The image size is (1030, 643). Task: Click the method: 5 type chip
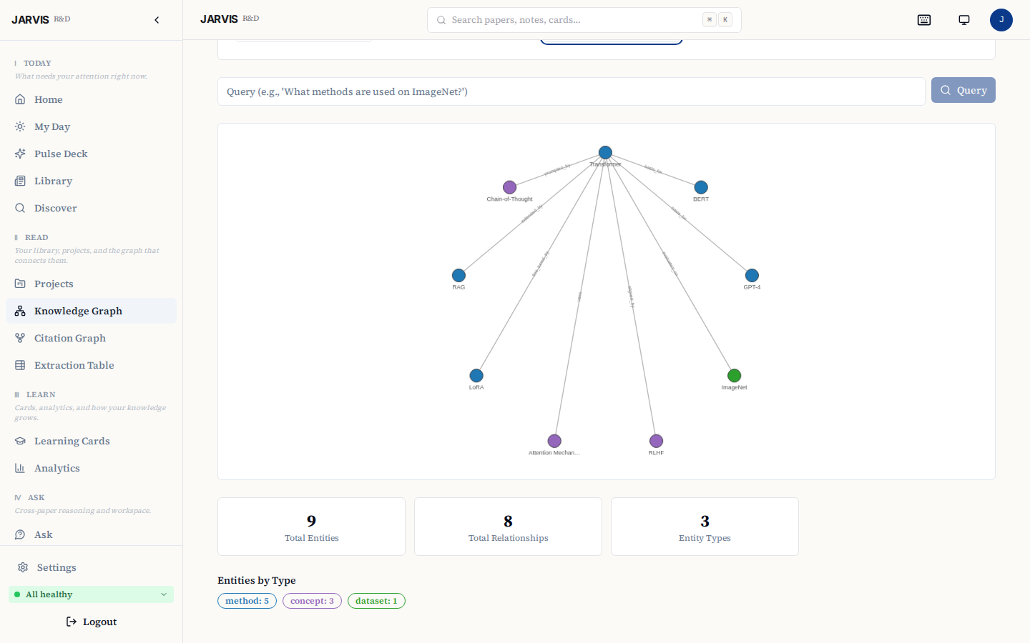(x=247, y=601)
